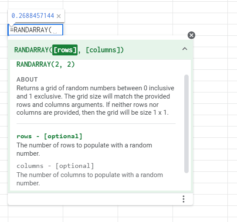Viewport: 237px width, 222px height.
Task: Click 'The number of columns to populate' text
Action: [x=90, y=179]
